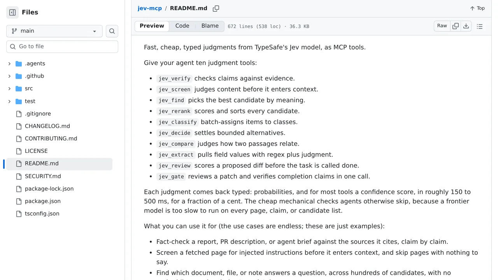Click the tsconfig.json file icon
Screen dimensions: 498x280
19,214
